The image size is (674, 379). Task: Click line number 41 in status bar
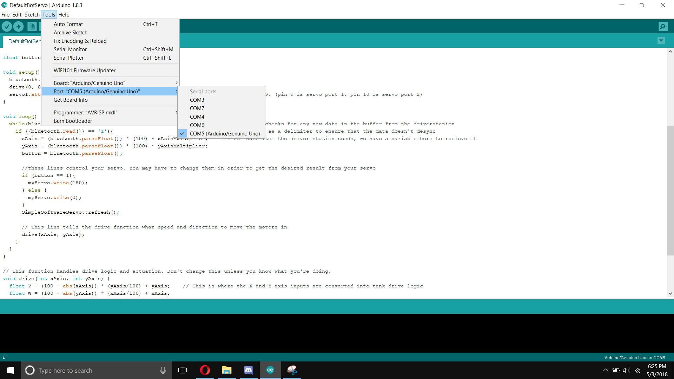pos(5,358)
